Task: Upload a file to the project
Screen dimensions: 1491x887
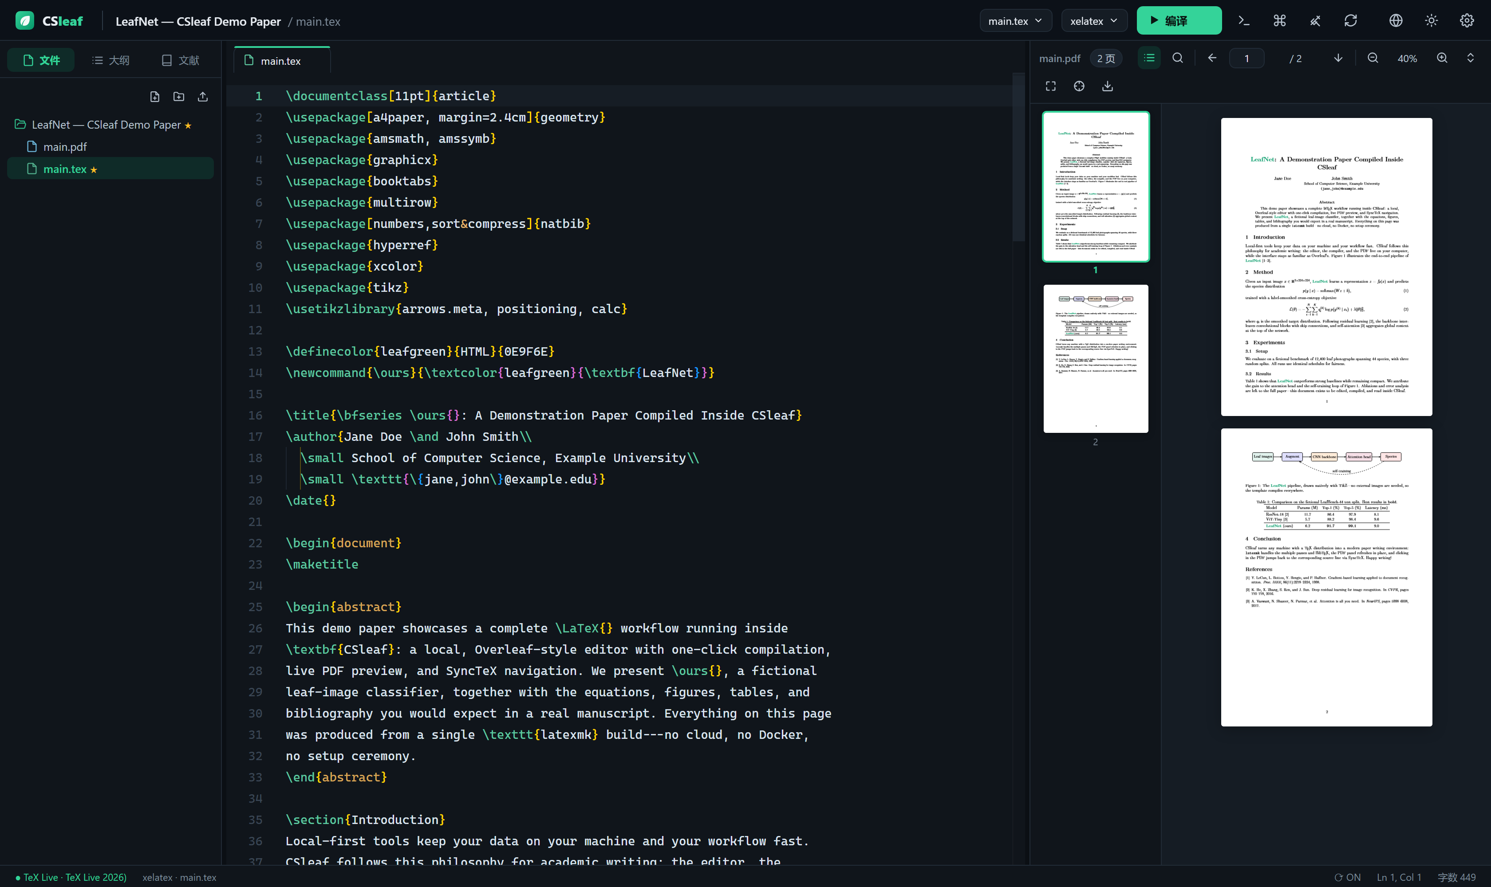Action: (203, 97)
